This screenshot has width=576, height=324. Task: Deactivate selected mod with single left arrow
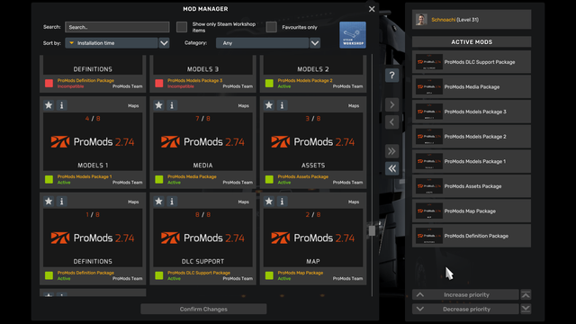click(x=392, y=122)
